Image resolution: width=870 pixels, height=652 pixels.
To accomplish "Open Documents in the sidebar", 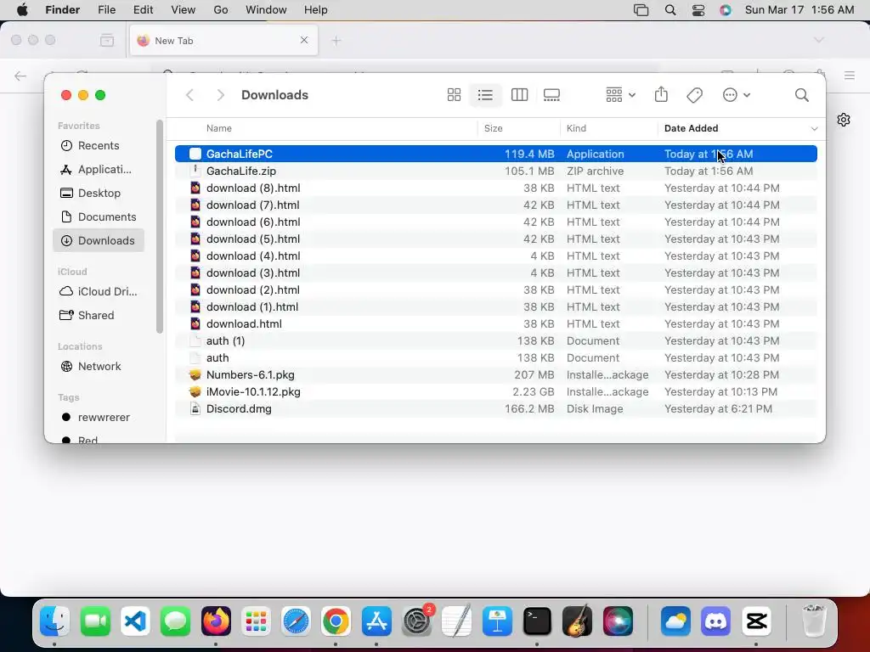I will (99, 216).
